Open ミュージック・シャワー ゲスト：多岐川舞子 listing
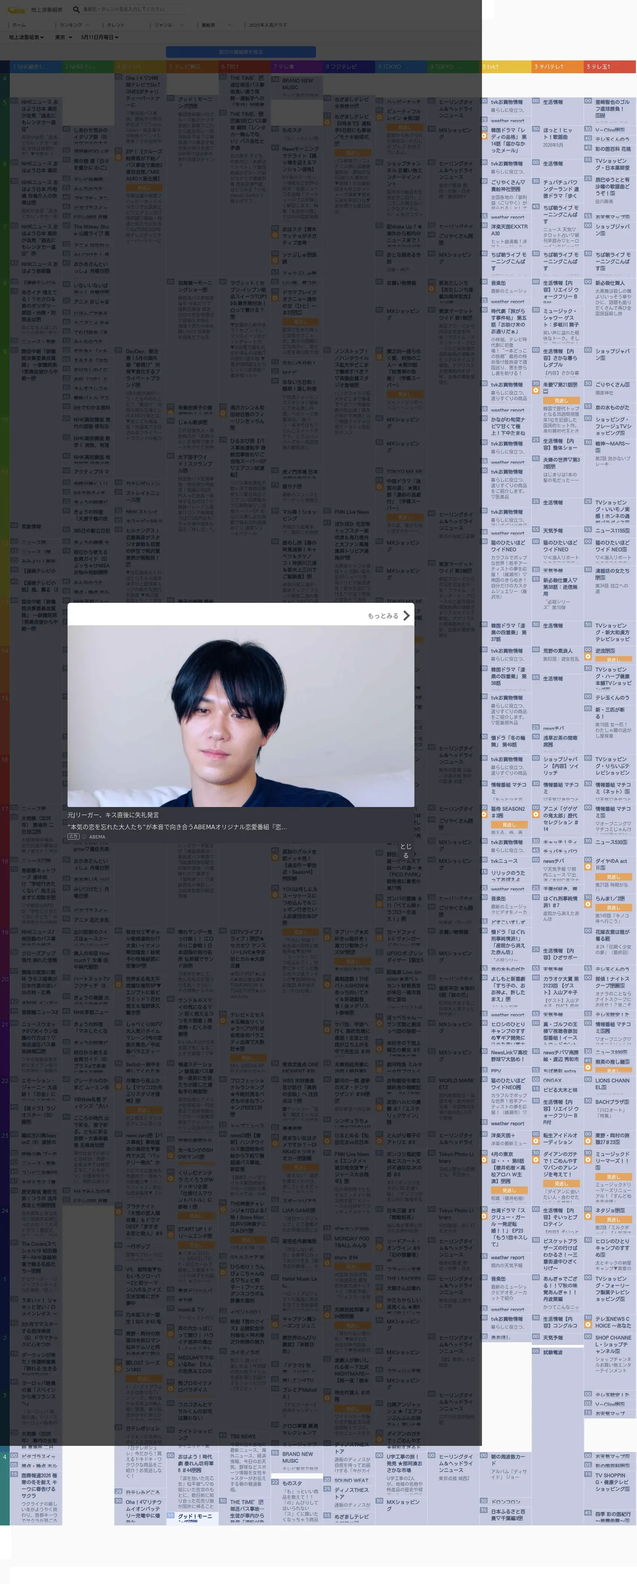Screen dimensions: 637x1584 coord(561,318)
